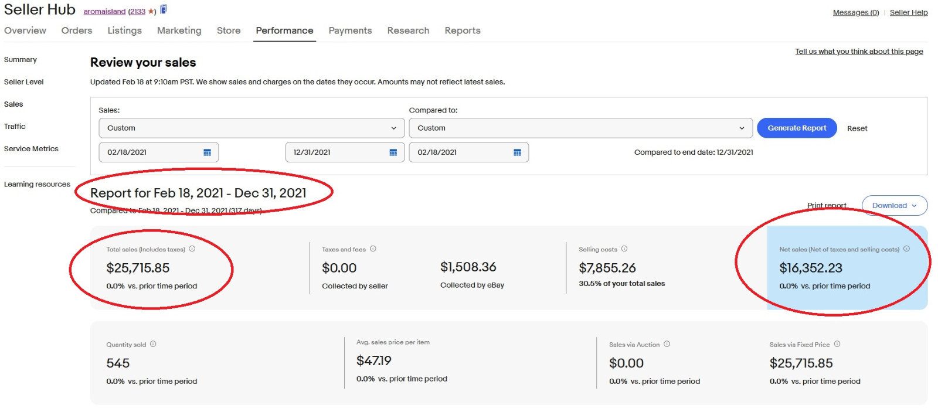
Task: Click the Reset link
Action: pos(857,128)
